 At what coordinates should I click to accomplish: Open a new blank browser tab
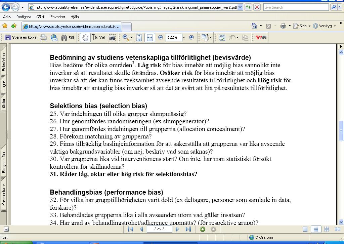click(x=127, y=27)
